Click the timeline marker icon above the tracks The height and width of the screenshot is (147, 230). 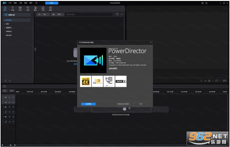coord(4,87)
